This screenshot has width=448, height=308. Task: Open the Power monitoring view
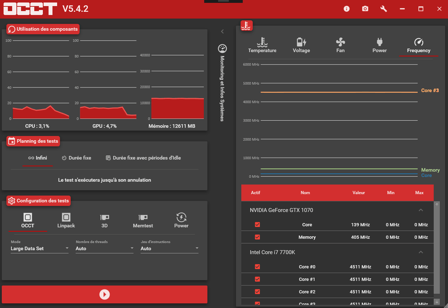[x=379, y=45]
